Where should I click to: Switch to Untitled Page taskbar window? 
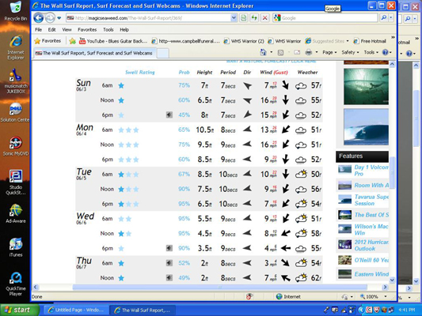pyautogui.click(x=76, y=310)
